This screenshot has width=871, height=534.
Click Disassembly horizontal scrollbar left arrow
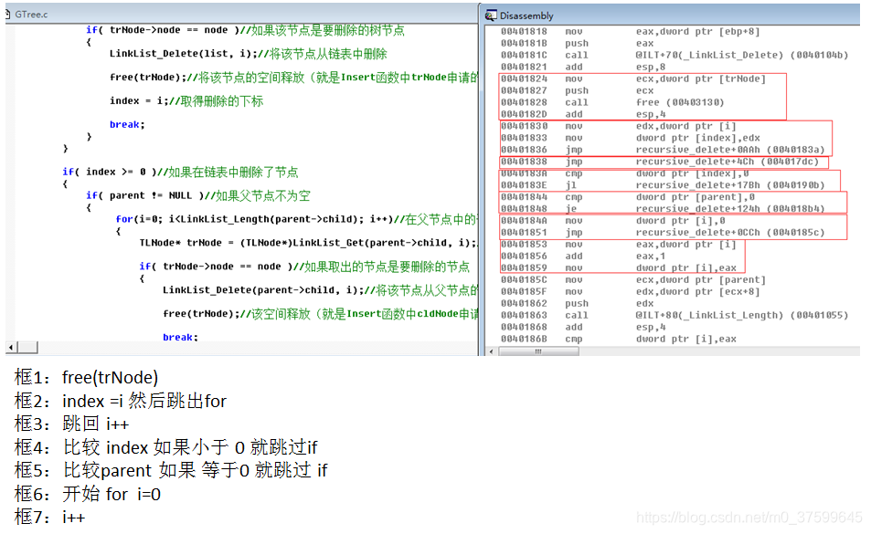(x=491, y=351)
